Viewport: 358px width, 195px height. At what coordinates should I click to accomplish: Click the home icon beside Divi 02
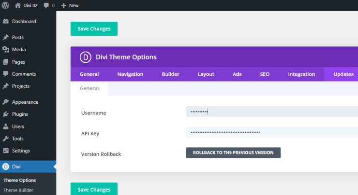(x=17, y=5)
